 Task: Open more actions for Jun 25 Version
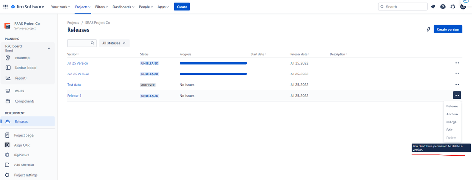coord(457,74)
